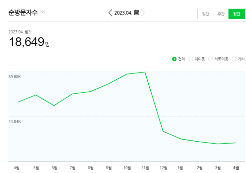
Task: Switch to the 일간 daily tab
Action: coord(205,14)
